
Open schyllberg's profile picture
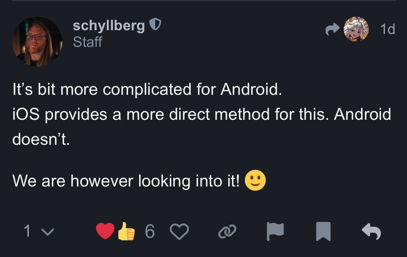point(37,42)
